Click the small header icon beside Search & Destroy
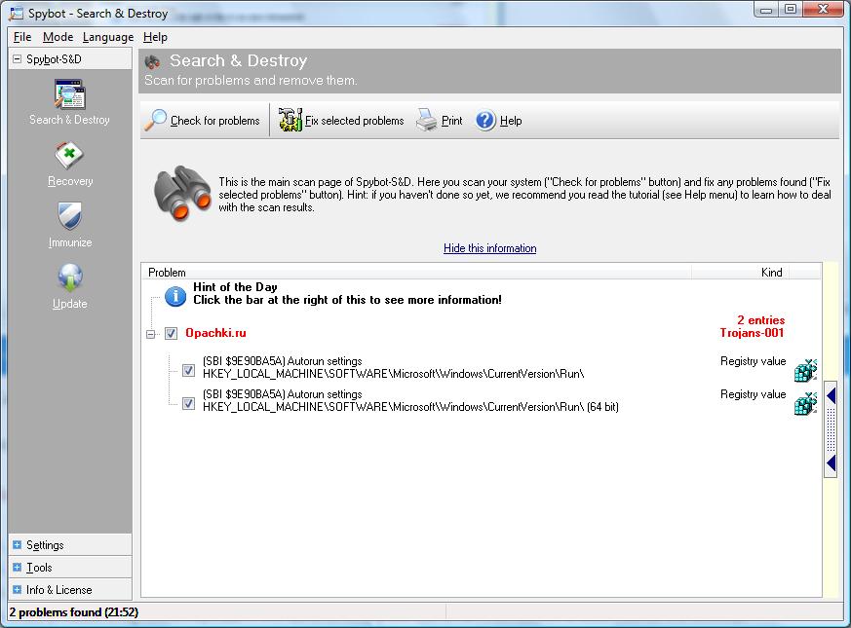 point(152,61)
